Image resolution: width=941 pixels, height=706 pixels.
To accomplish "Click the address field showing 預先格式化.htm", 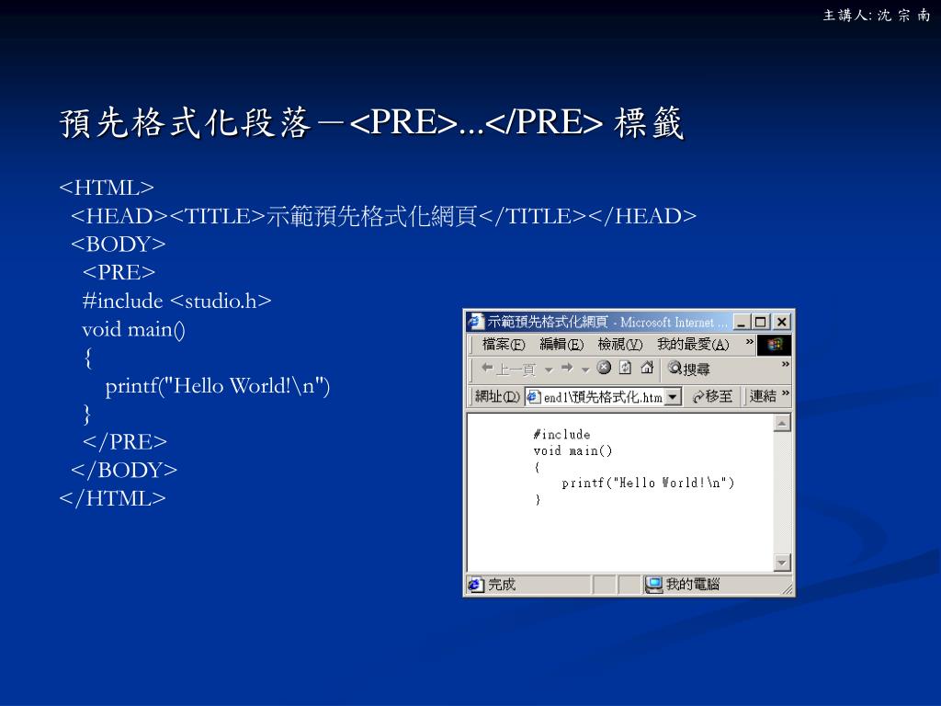I will (603, 397).
